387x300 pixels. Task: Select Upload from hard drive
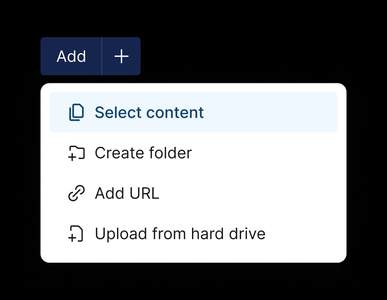(193, 233)
